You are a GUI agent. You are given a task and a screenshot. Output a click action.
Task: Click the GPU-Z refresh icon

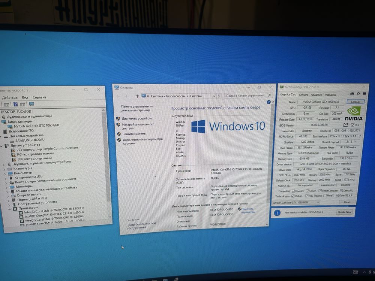pyautogui.click(x=358, y=94)
